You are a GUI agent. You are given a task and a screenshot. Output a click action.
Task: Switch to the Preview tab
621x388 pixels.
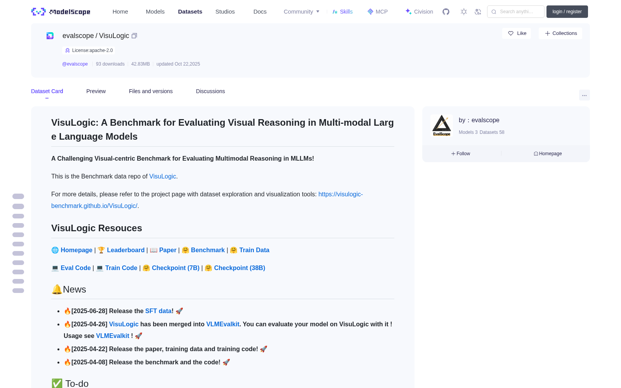[x=96, y=91]
